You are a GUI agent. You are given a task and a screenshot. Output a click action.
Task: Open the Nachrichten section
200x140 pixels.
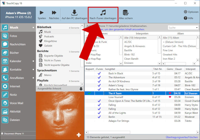18,44
